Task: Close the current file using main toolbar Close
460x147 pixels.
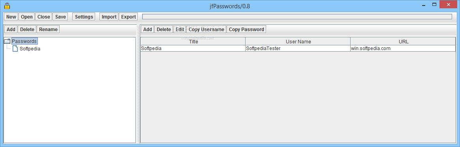Action: (44, 17)
